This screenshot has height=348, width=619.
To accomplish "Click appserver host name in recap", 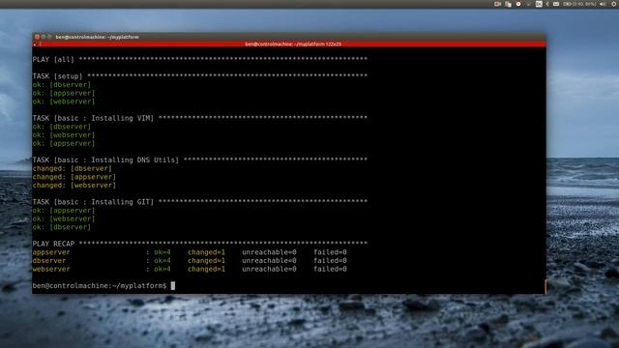I will tap(51, 252).
